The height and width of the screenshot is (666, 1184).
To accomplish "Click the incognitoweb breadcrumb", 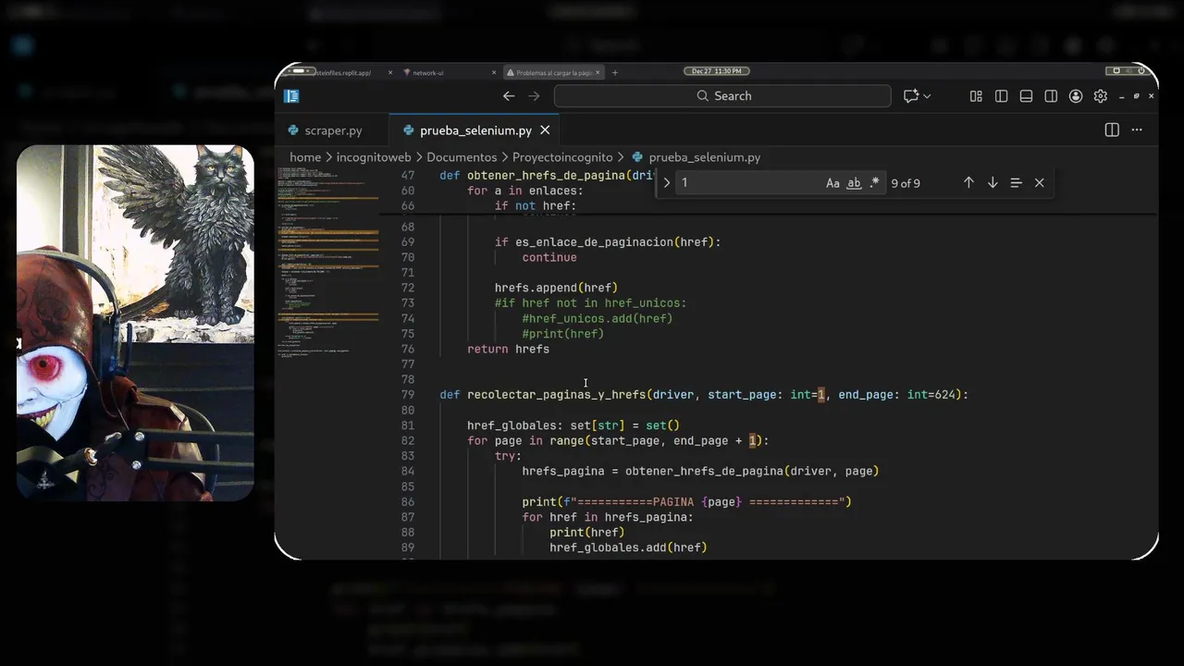I will tap(374, 157).
